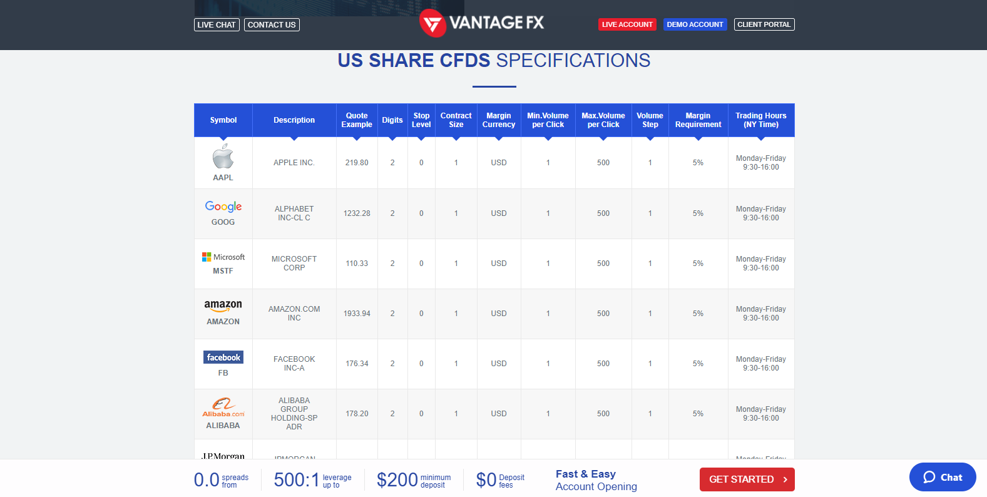Open a Live Account
Viewport: 987px width, 497px height.
[627, 24]
